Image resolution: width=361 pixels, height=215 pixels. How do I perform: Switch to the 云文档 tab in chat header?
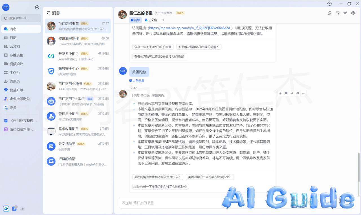point(151,20)
